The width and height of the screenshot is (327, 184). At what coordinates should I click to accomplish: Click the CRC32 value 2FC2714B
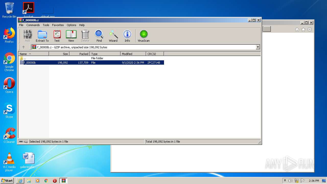pos(154,63)
